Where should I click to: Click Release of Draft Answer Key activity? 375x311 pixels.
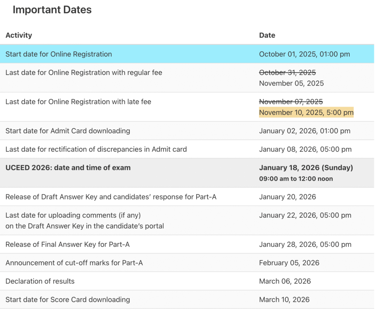pyautogui.click(x=111, y=197)
